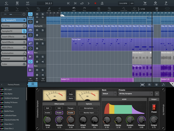Adjust the Sustain knob
Screen dimensions: 174x131
[x=130, y=120]
